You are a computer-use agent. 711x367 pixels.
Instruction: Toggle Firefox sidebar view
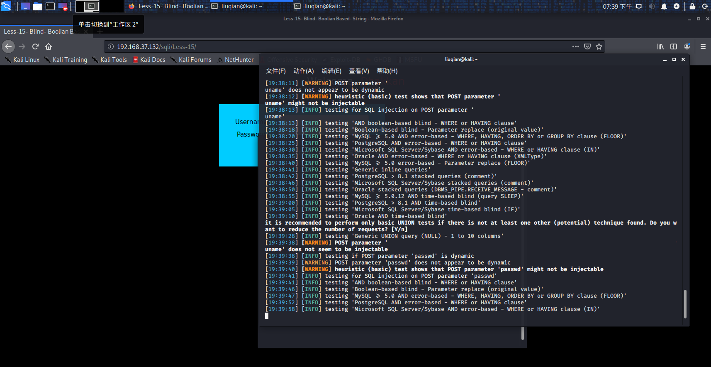point(674,46)
